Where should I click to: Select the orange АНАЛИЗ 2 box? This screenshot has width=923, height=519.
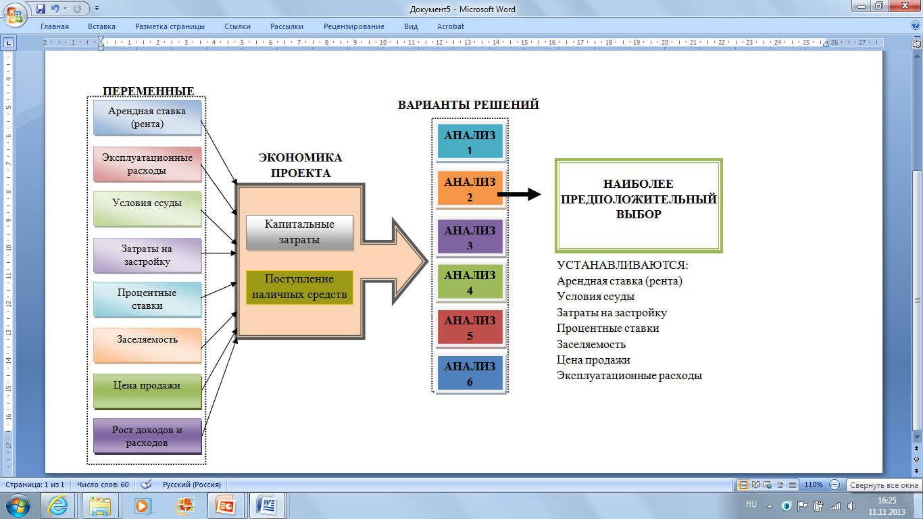click(x=470, y=189)
